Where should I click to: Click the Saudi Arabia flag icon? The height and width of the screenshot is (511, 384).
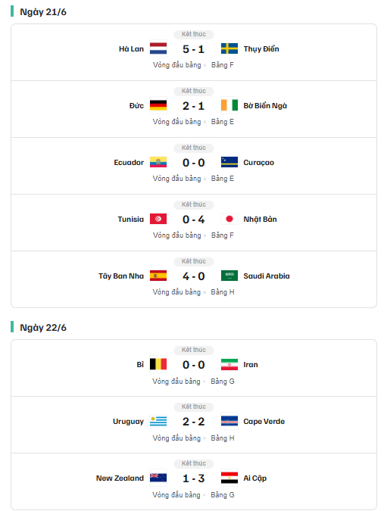229,276
